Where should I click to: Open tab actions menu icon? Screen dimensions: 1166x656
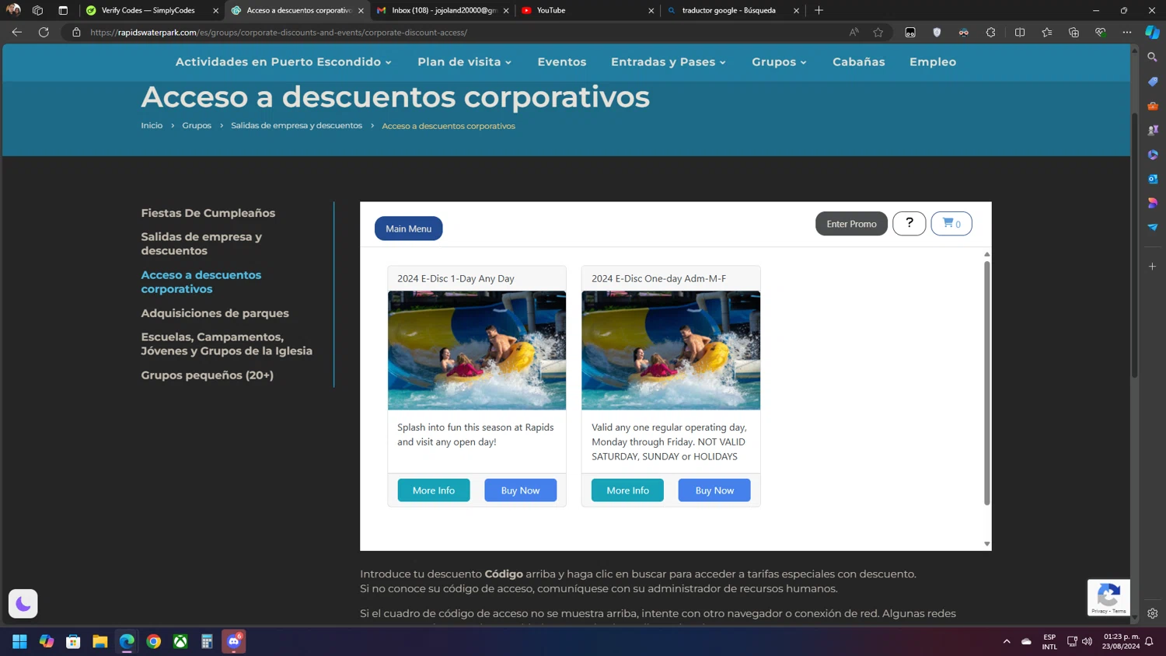tap(63, 10)
